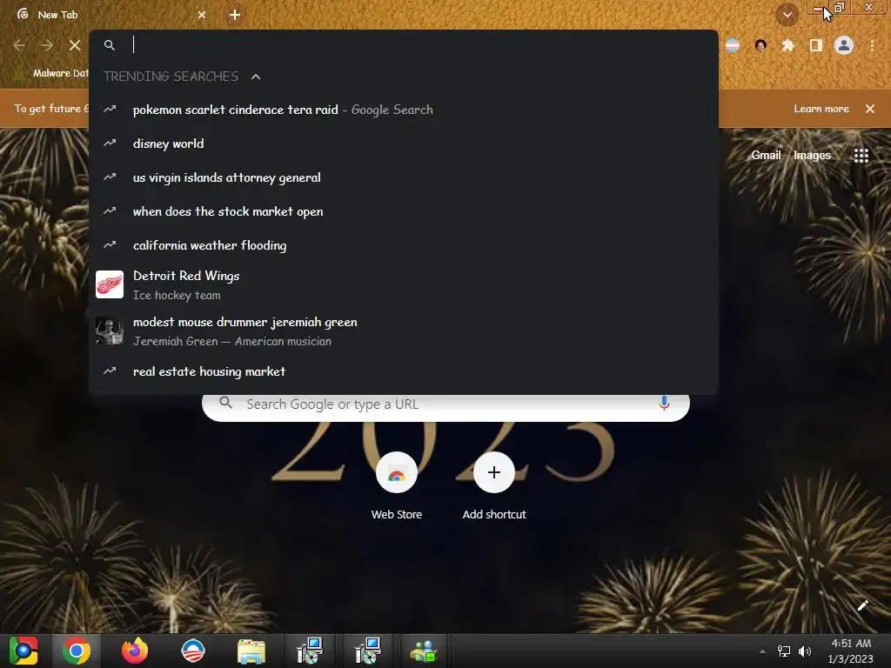Click the Search Google or type a URL box

446,404
